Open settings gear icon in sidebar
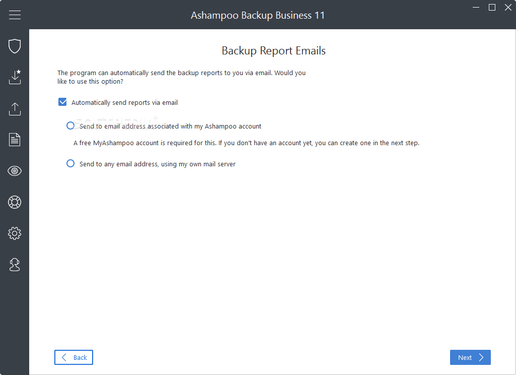Image resolution: width=516 pixels, height=375 pixels. pos(15,233)
